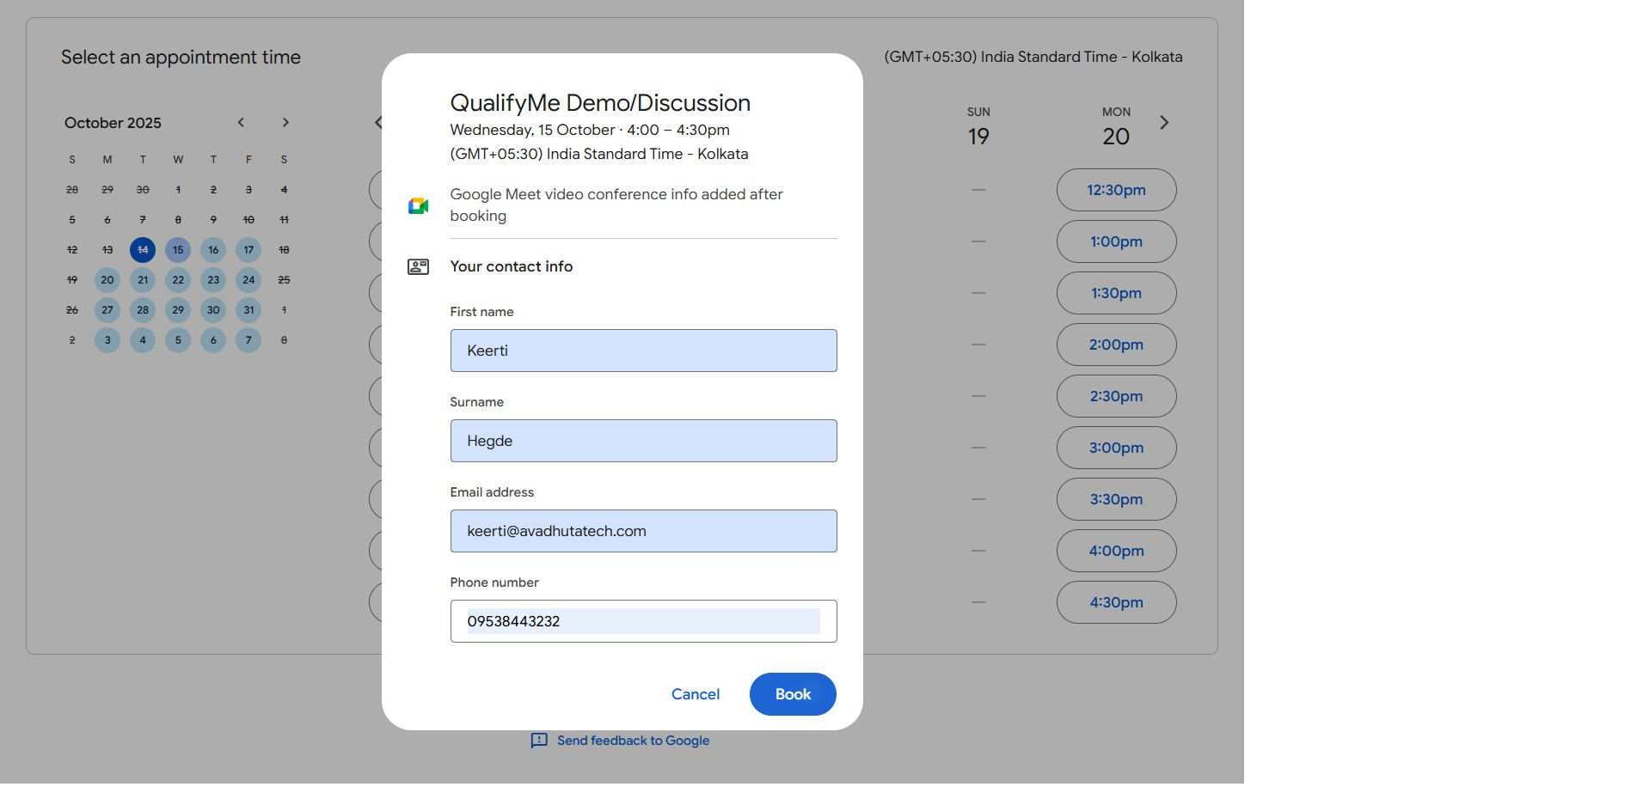Click the Send feedback speech bubble icon
The width and height of the screenshot is (1637, 787).
coord(539,741)
